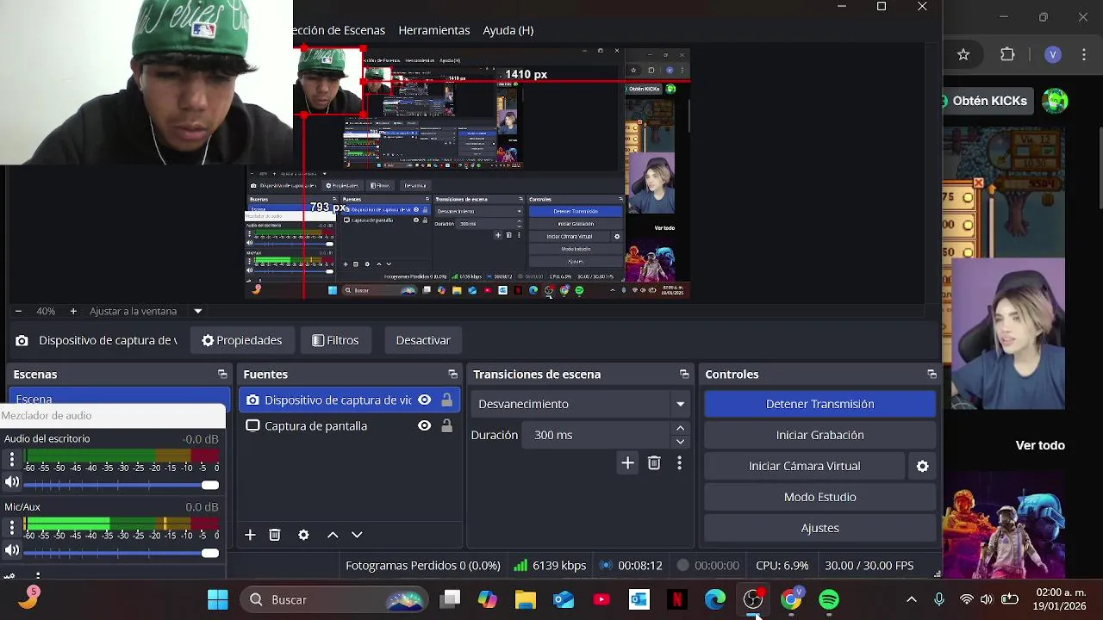This screenshot has height=620, width=1103.
Task: Open Propiedades of the selected source
Action: 242,340
